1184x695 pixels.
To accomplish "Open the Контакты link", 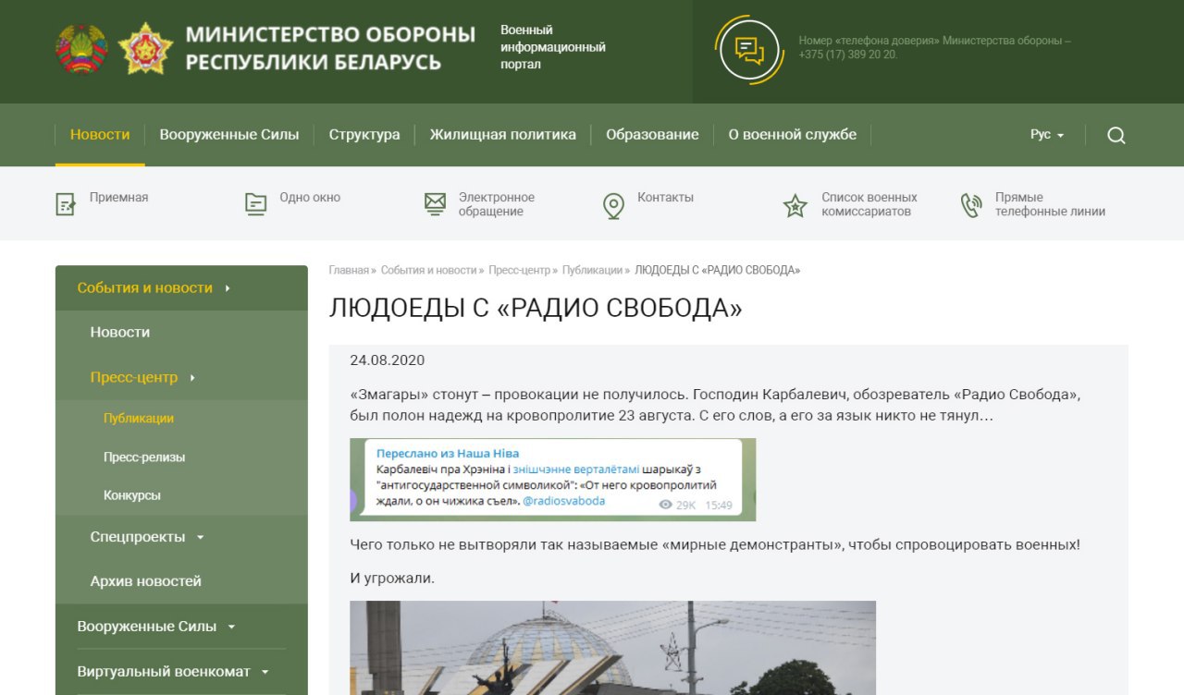I will (x=665, y=197).
